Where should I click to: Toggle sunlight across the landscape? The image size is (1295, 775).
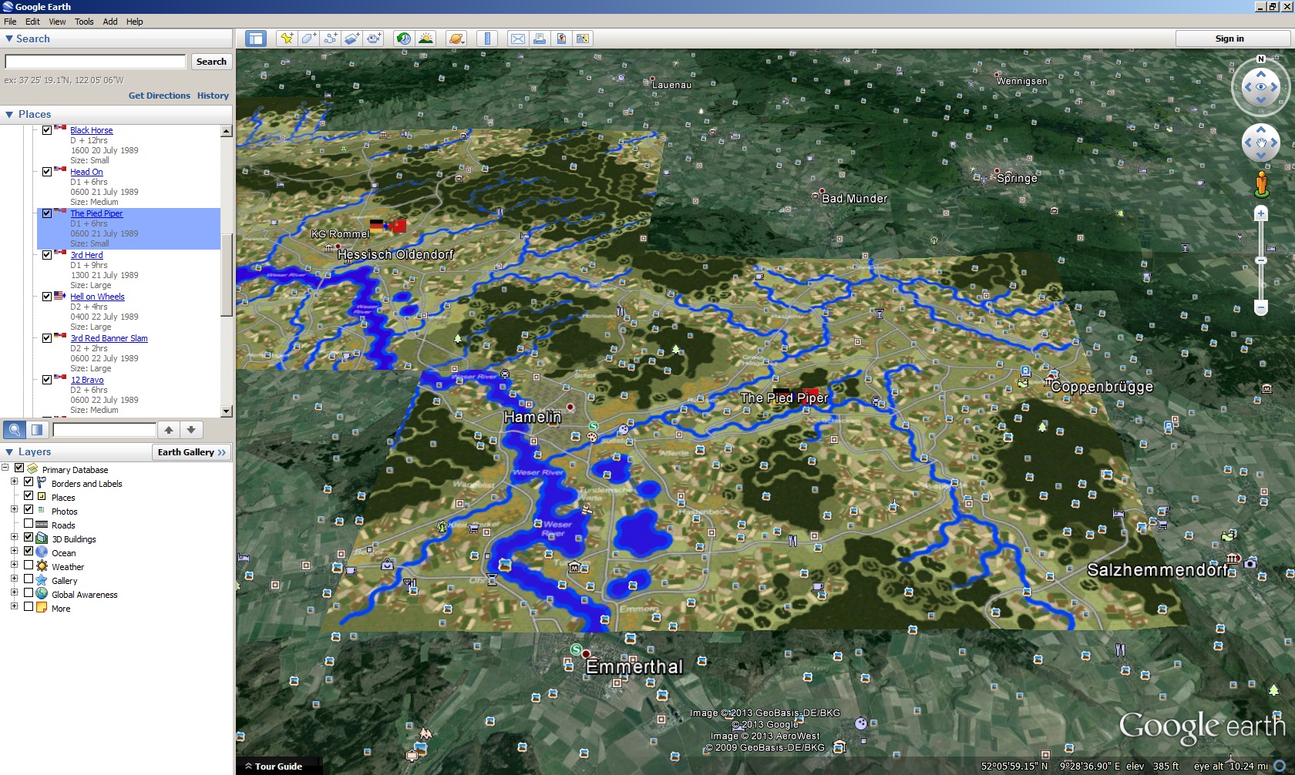425,39
